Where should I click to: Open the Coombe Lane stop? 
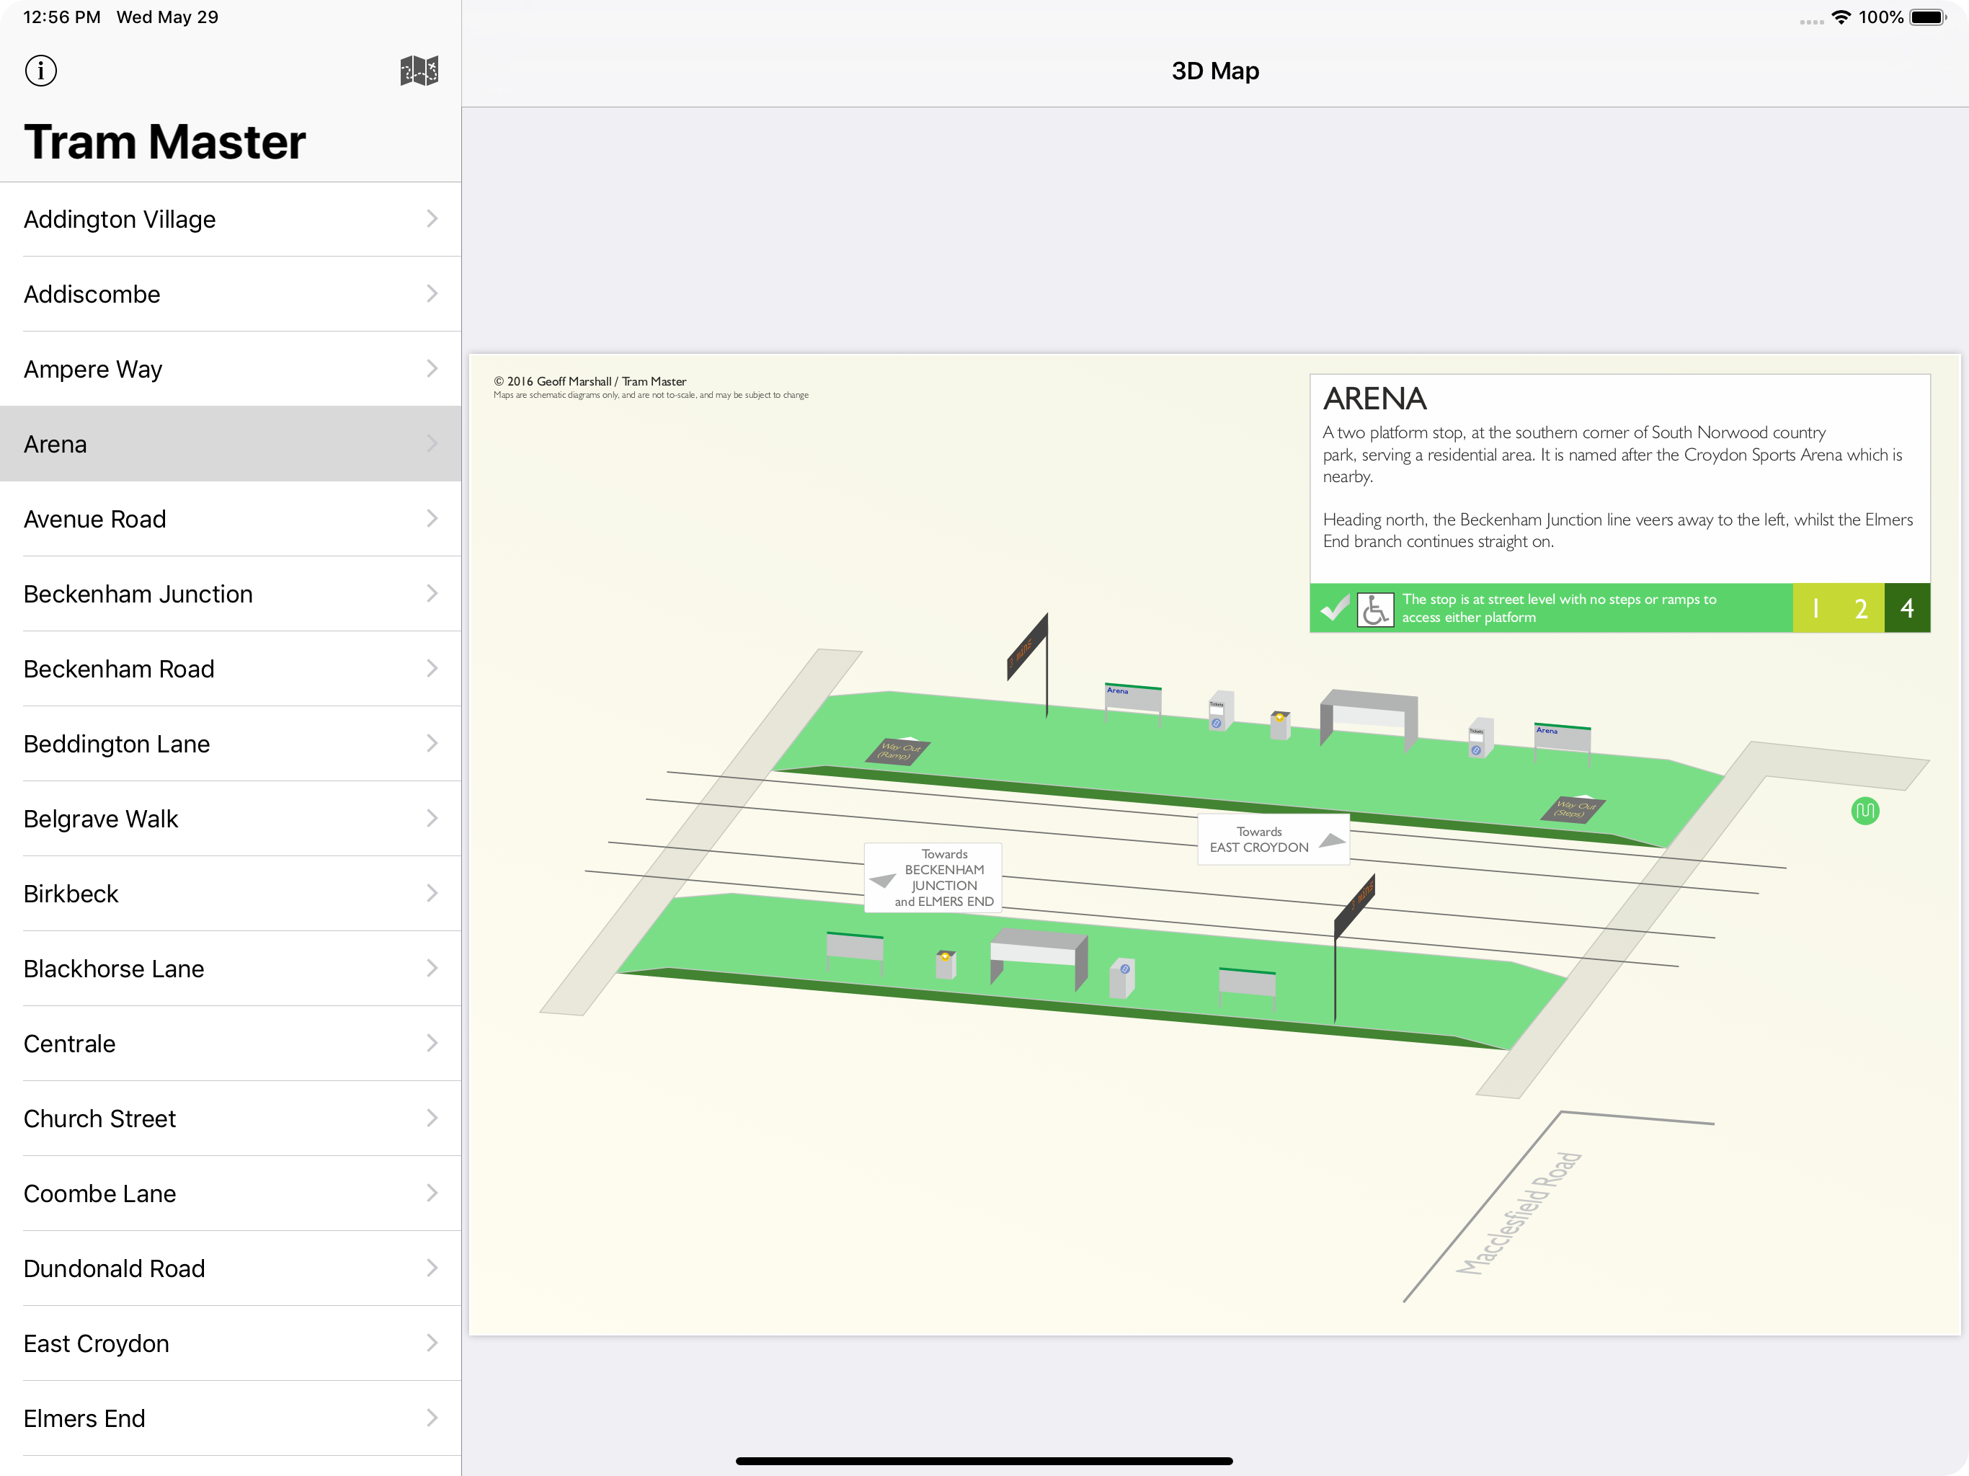tap(231, 1193)
